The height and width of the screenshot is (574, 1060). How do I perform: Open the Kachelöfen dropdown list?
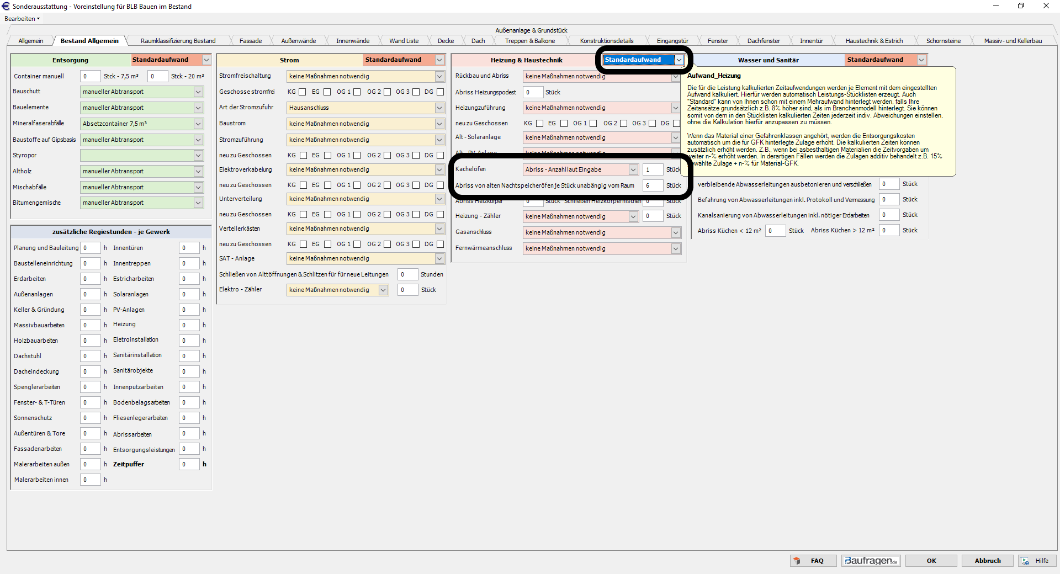[x=633, y=170]
